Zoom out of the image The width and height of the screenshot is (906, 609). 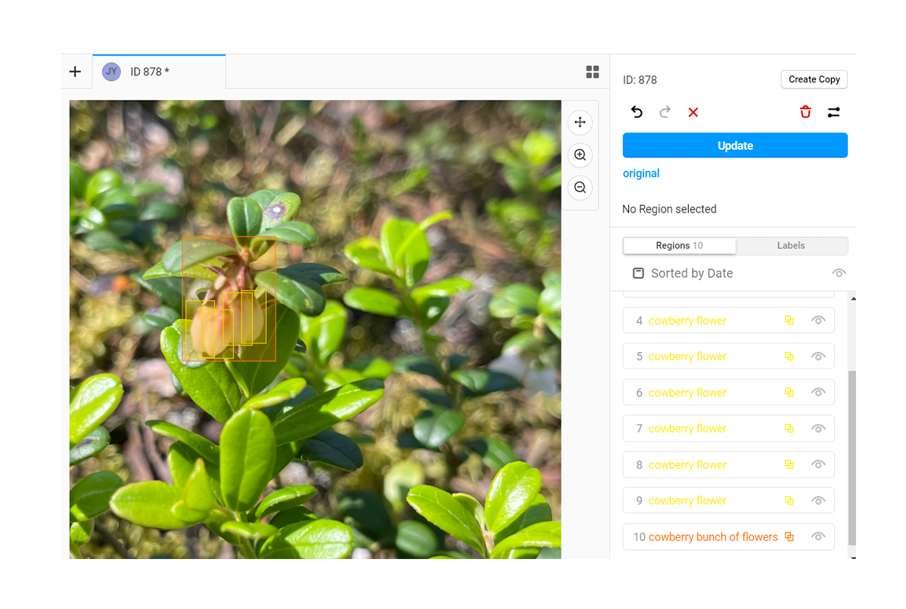pyautogui.click(x=580, y=188)
